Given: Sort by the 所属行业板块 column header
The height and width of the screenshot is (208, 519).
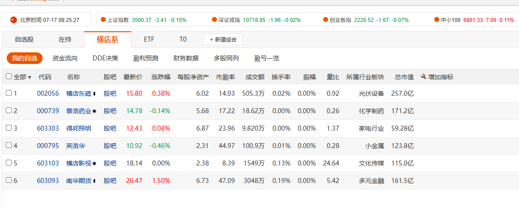Looking at the screenshot, I should 365,77.
